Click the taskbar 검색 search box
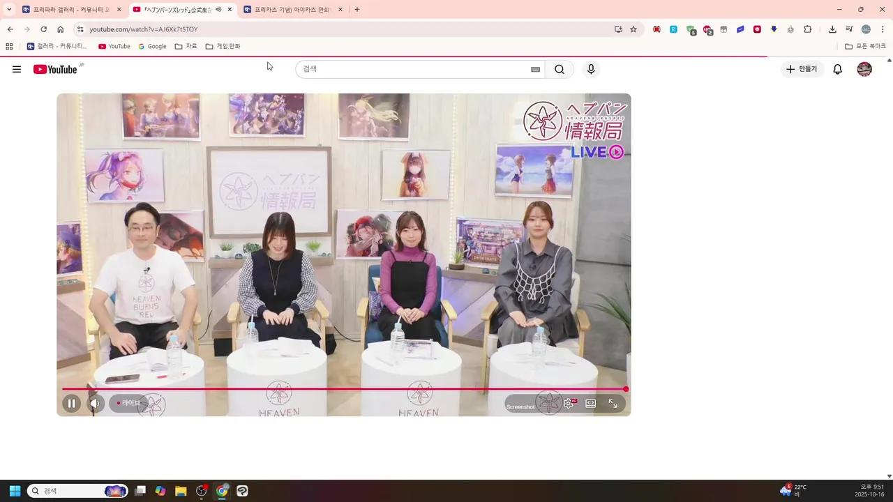Screen dimensions: 893x502 pos(77,491)
